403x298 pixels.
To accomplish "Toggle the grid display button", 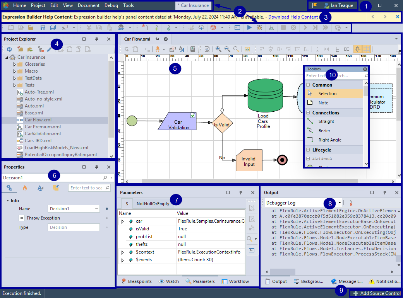I will coord(367,49).
